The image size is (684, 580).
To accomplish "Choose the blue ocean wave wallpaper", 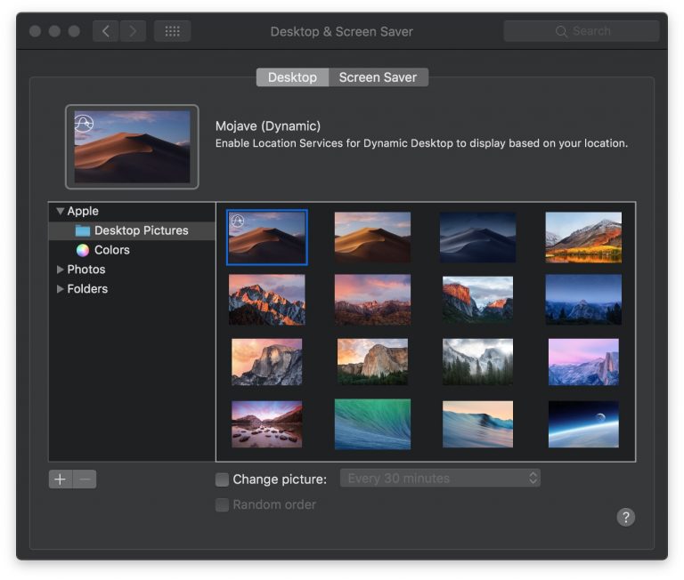I will 477,424.
